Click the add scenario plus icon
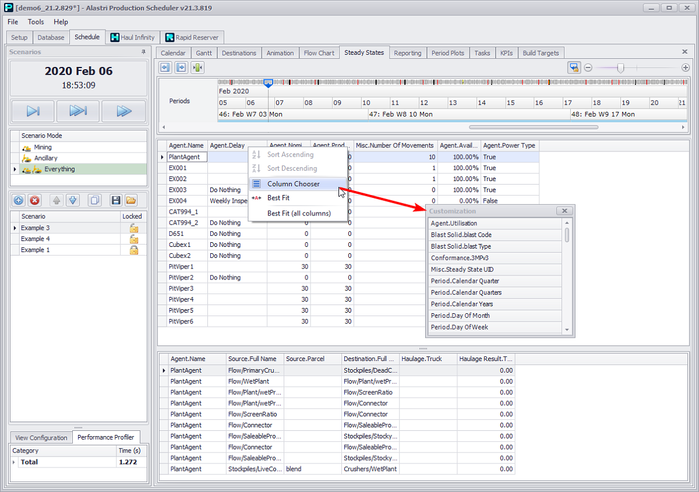 (19, 200)
